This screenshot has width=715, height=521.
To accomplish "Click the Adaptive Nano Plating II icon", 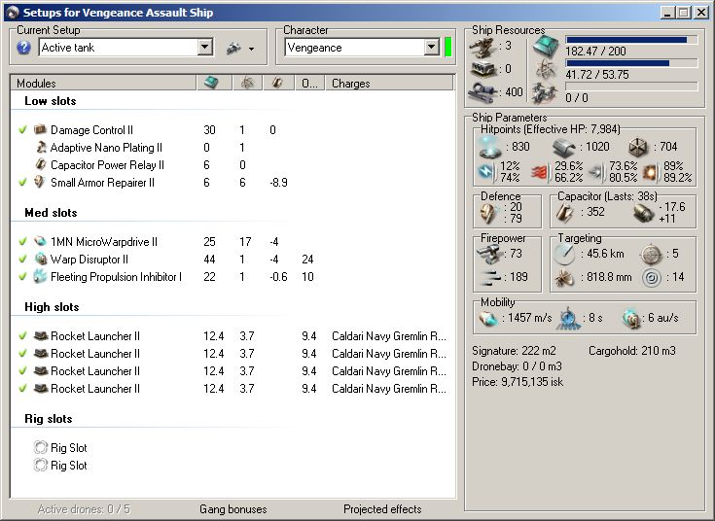I will 41,147.
